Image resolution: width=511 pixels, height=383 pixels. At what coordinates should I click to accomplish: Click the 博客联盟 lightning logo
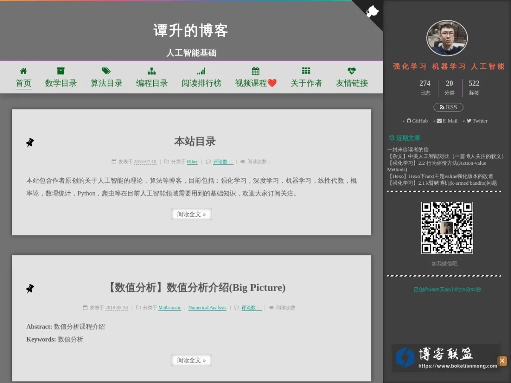405,357
